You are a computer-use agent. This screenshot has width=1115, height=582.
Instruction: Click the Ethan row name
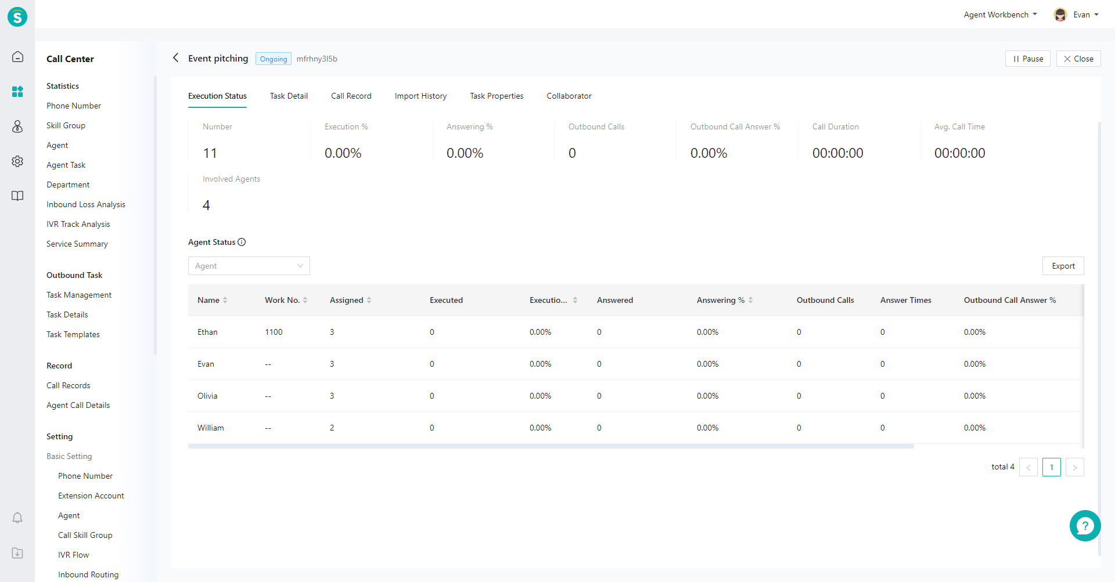207,332
